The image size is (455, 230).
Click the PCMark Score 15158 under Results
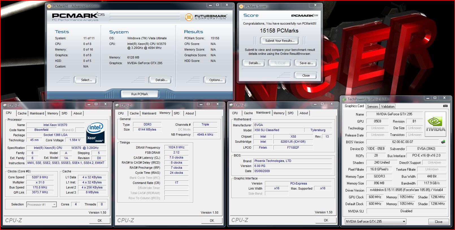pyautogui.click(x=215, y=38)
